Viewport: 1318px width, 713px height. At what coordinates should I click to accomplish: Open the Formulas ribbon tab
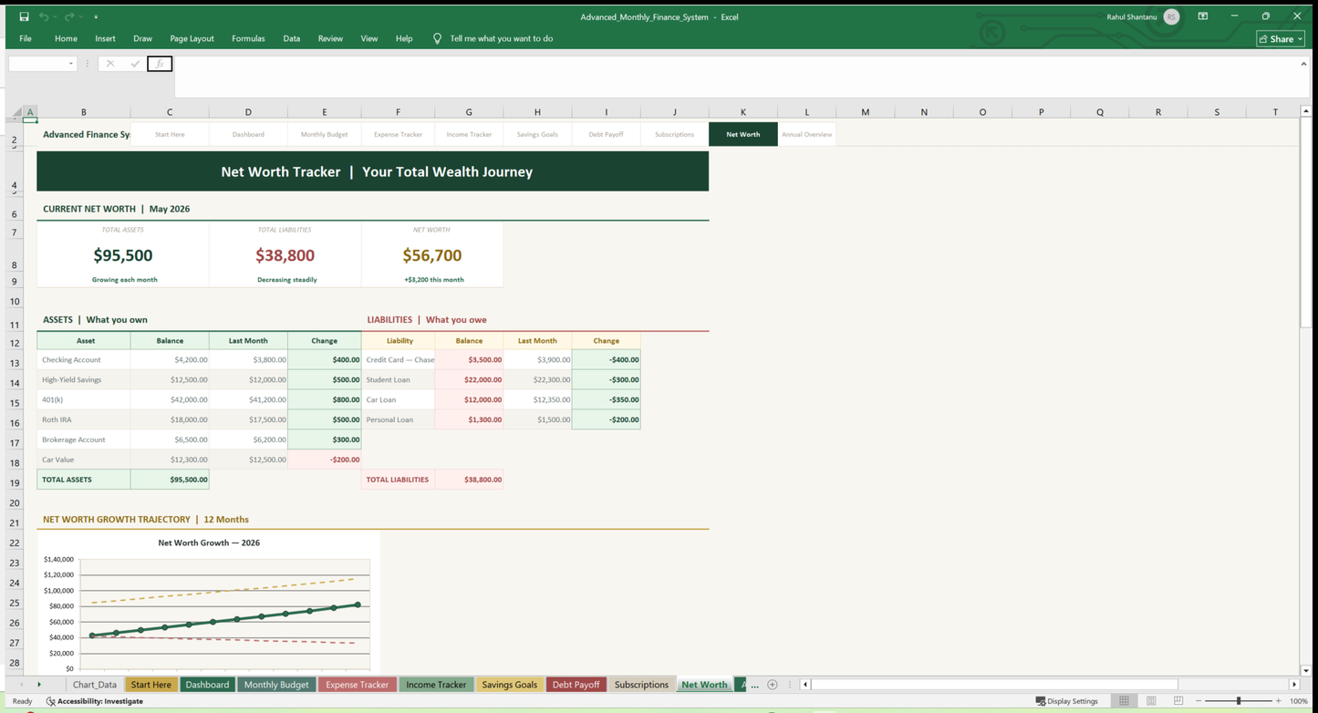[x=248, y=38]
